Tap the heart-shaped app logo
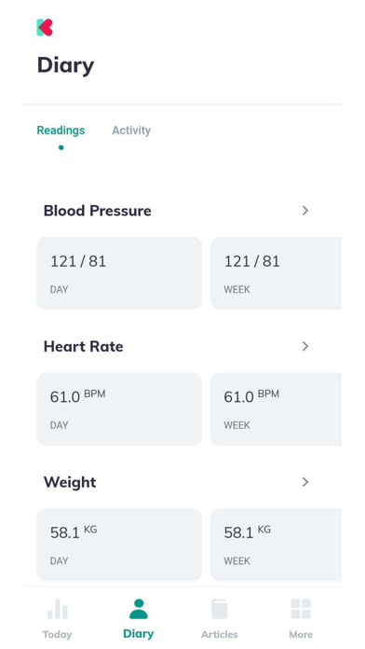365x649 pixels. 45,27
